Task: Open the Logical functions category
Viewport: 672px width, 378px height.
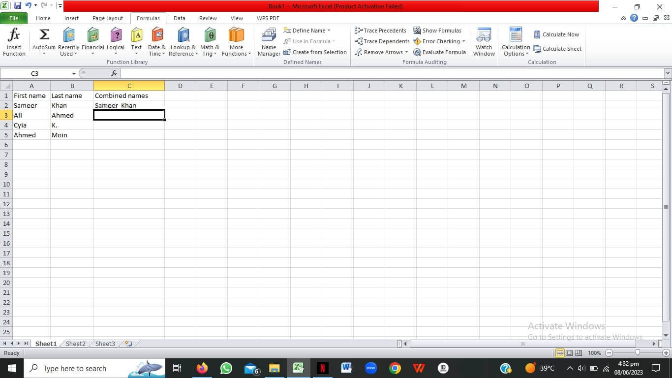Action: coord(115,42)
